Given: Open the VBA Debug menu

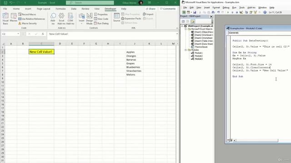Looking at the screenshot, I should [226, 8].
